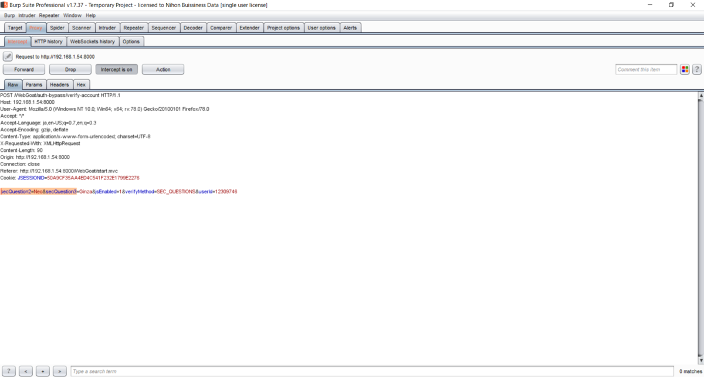The height and width of the screenshot is (377, 704).
Task: Click the Burp Suite app icon in title bar
Action: [4, 5]
